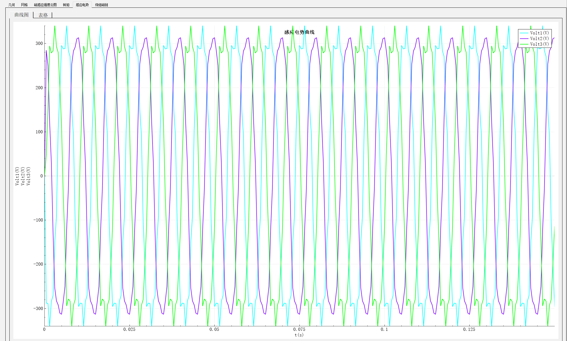
Task: Switch to the 网格 tab
Action: (24, 5)
